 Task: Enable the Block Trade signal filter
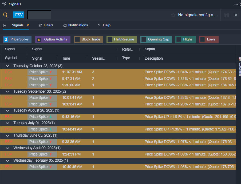(x=77, y=39)
